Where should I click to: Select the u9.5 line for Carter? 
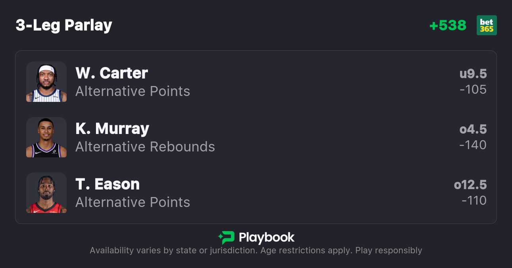[473, 74]
